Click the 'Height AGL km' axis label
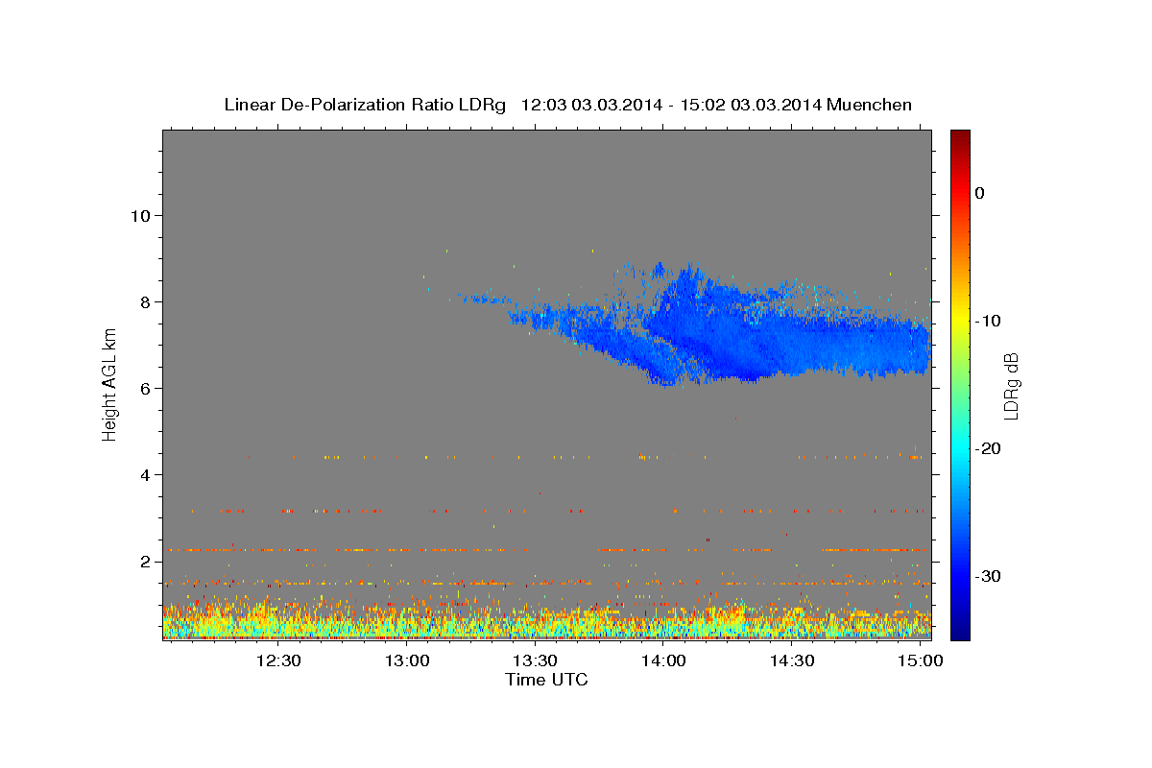Viewport: 1152px width, 768px height. coord(109,384)
